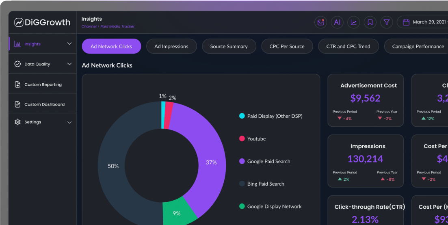
Task: Expand the Insights sidebar chevron
Action: point(69,44)
